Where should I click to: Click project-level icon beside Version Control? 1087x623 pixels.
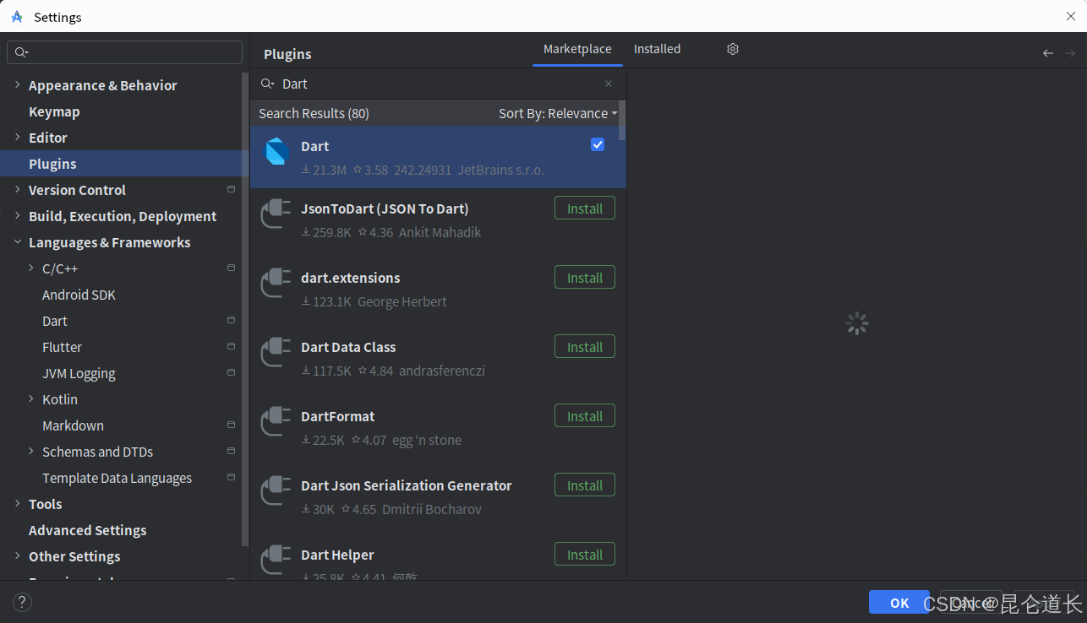[232, 189]
